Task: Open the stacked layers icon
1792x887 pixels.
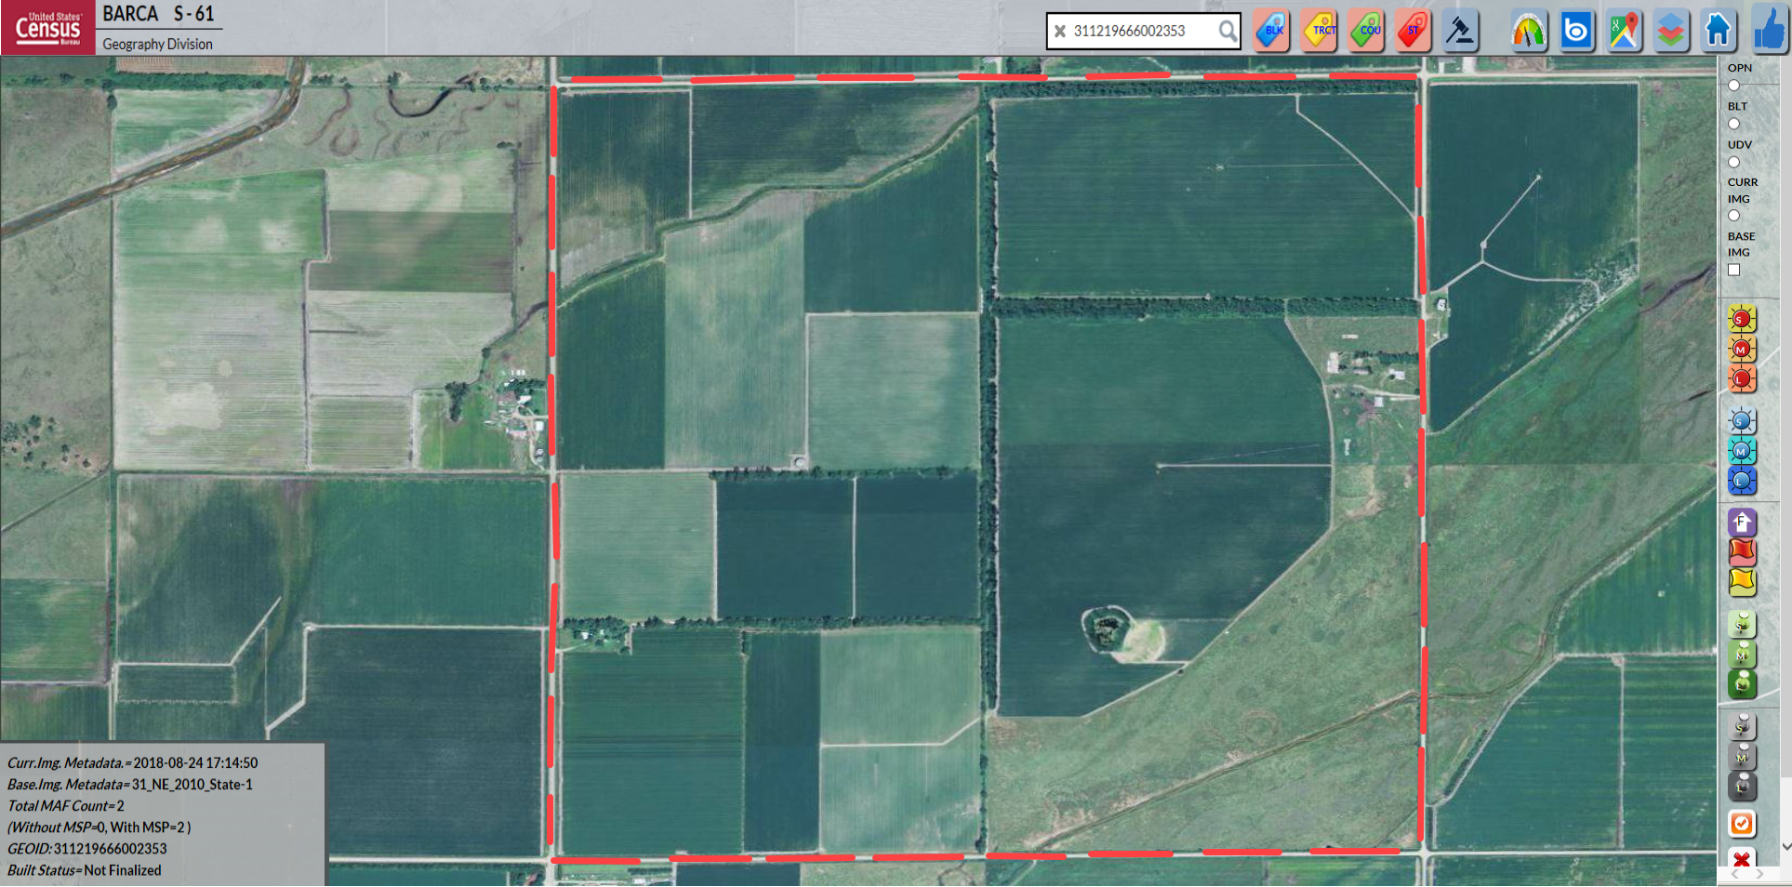Action: [1671, 31]
